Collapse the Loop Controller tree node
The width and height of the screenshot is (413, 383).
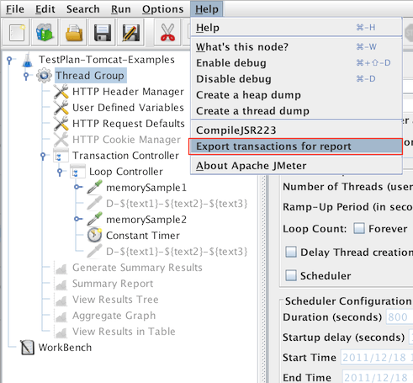click(x=60, y=172)
